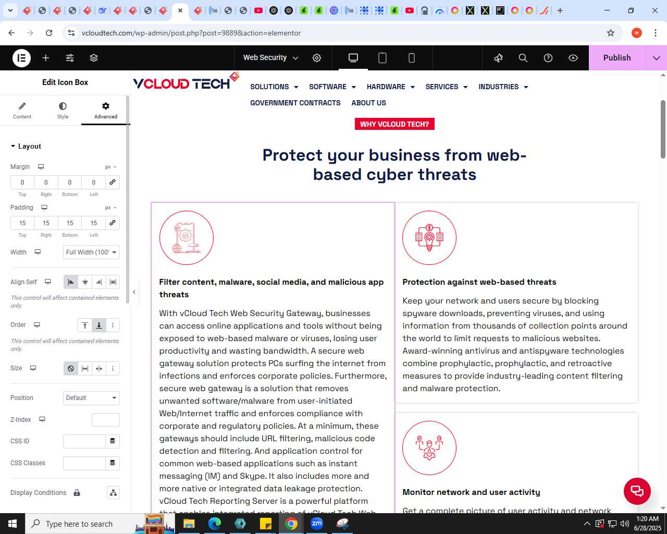Click the Z-Index input field

click(x=106, y=420)
